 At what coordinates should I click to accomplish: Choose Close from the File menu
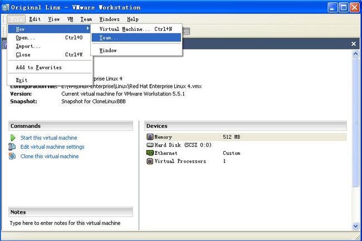pos(50,55)
